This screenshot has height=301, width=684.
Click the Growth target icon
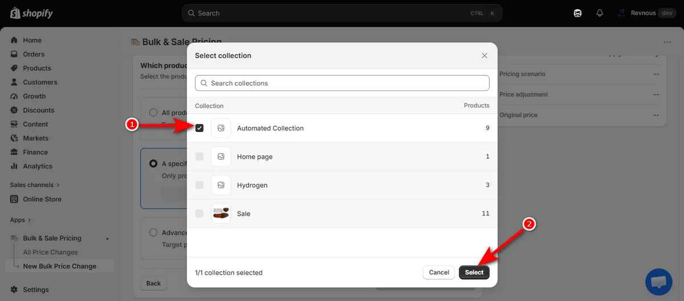pos(14,96)
